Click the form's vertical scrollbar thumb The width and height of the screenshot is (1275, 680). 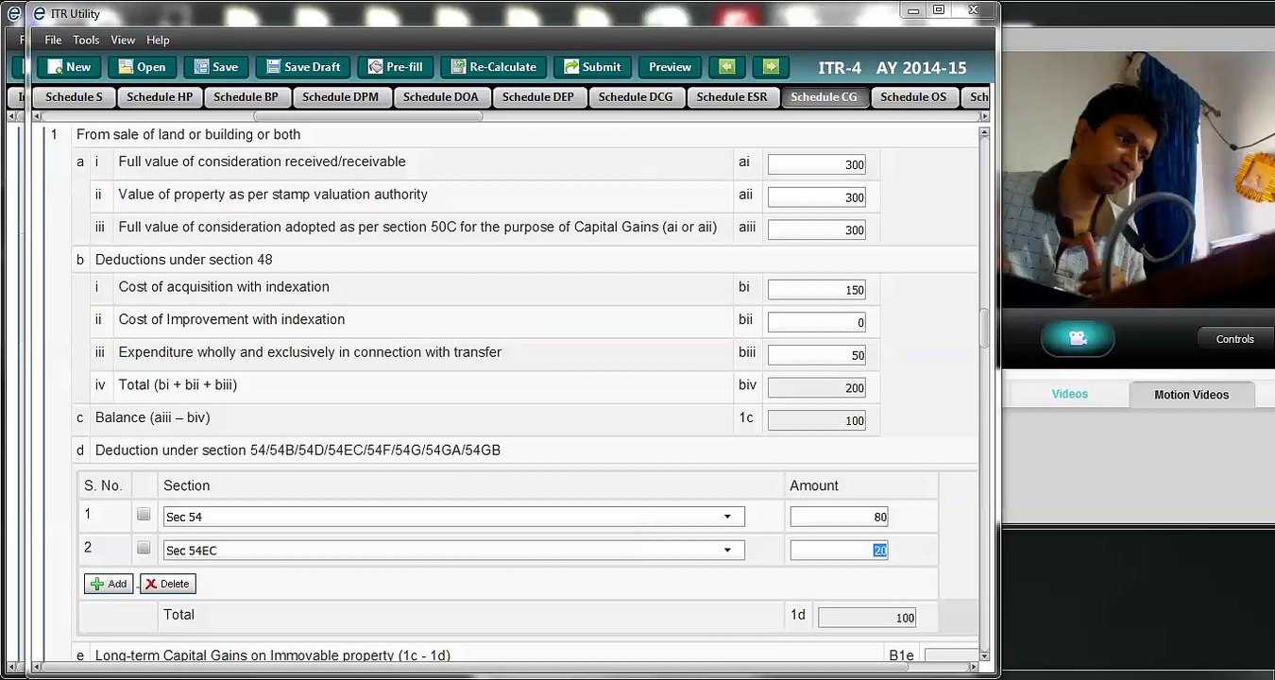pos(984,329)
